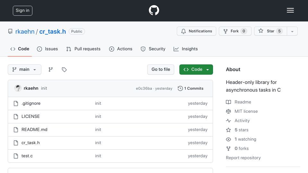Click the test.c file icon
Viewport: 308px width, 173px height.
tap(16, 156)
